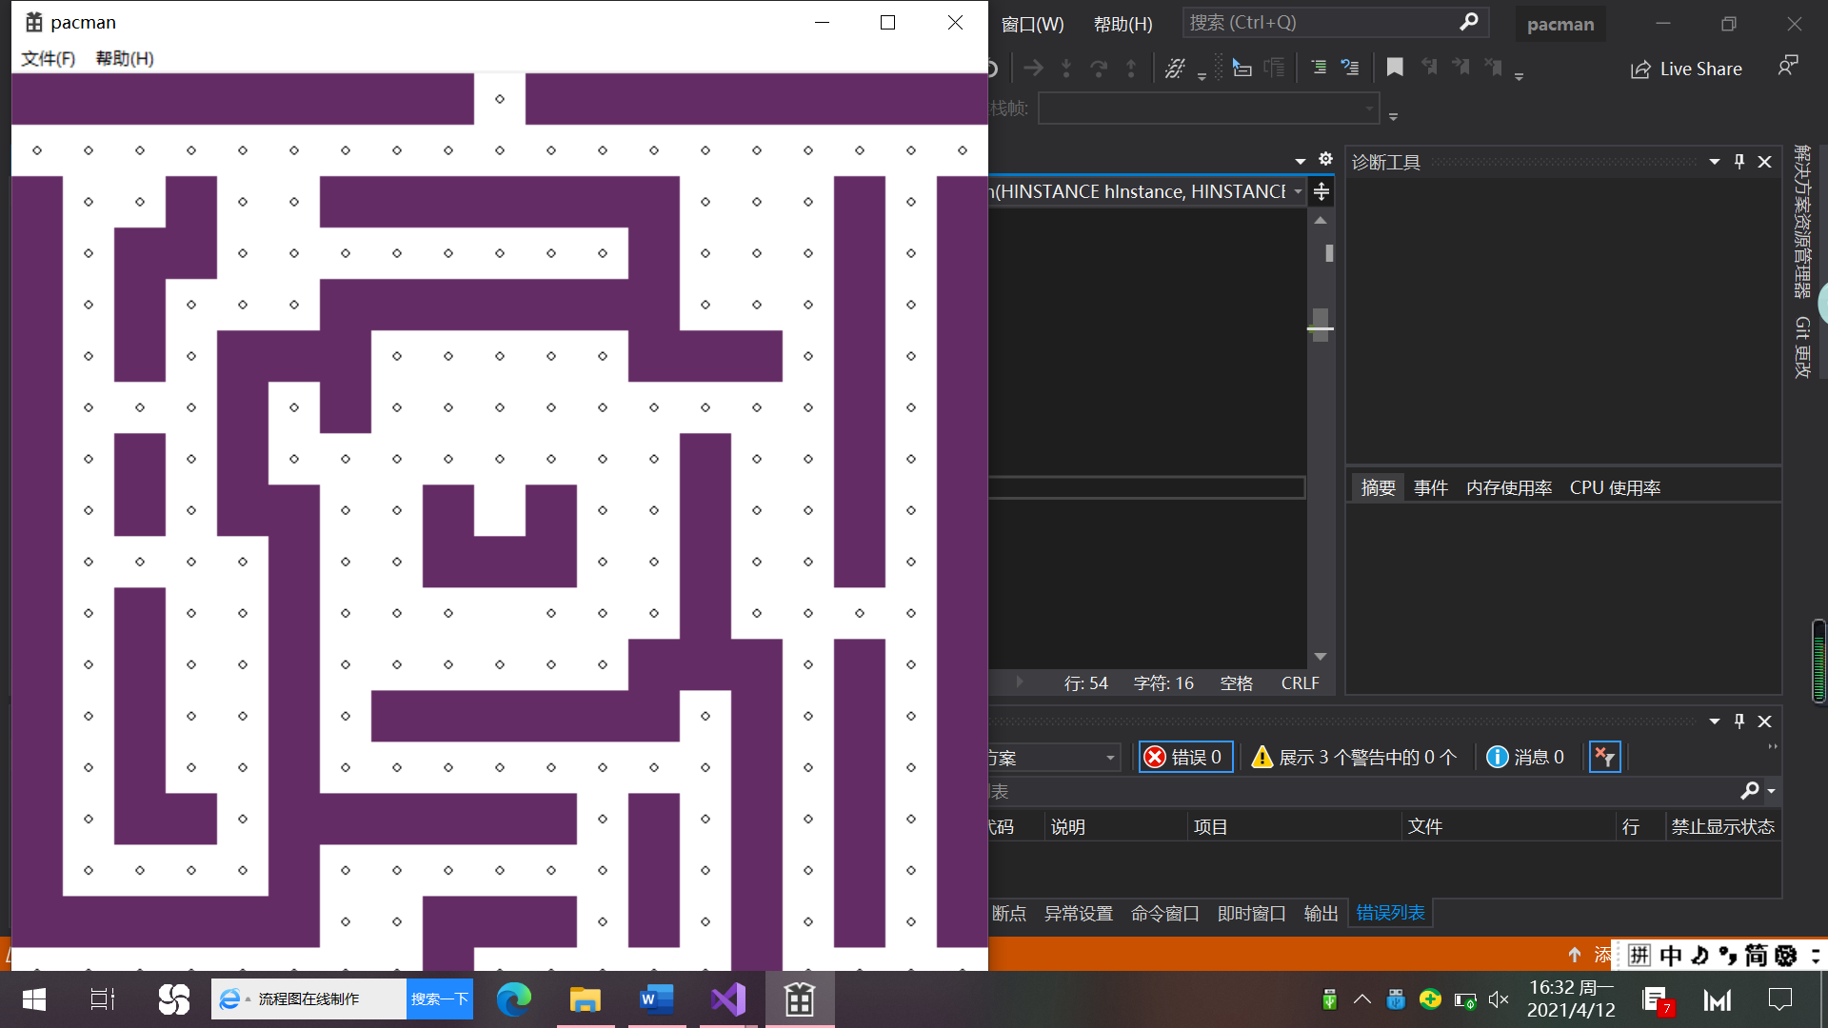Switch to 即时窗口 bottom tab
Viewport: 1828px width, 1028px height.
(x=1251, y=914)
